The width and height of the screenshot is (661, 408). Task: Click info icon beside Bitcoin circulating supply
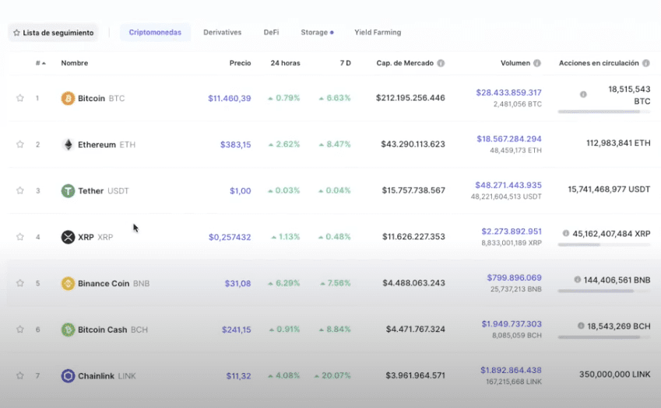[583, 94]
